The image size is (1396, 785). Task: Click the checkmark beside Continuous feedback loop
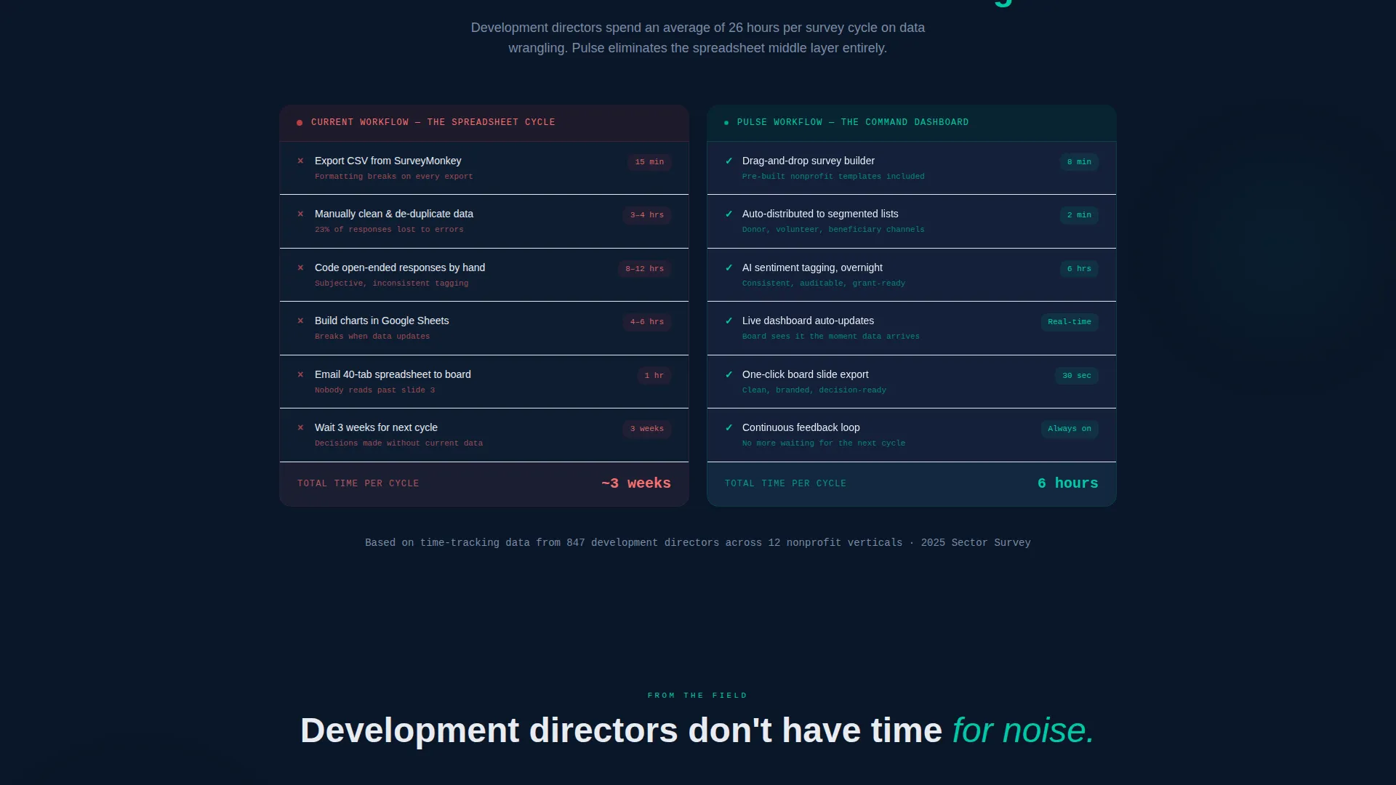(x=729, y=427)
